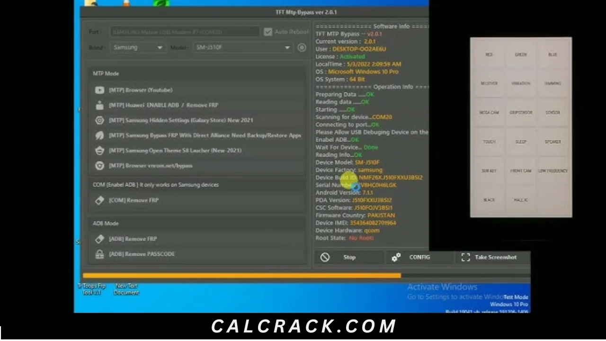Screen dimensions: 606x341
Task: Click the YouTube icon beside MTP Browser
Action: (x=99, y=90)
